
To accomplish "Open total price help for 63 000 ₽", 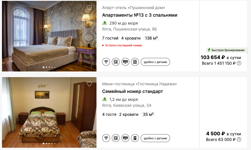I will point(239,140).
